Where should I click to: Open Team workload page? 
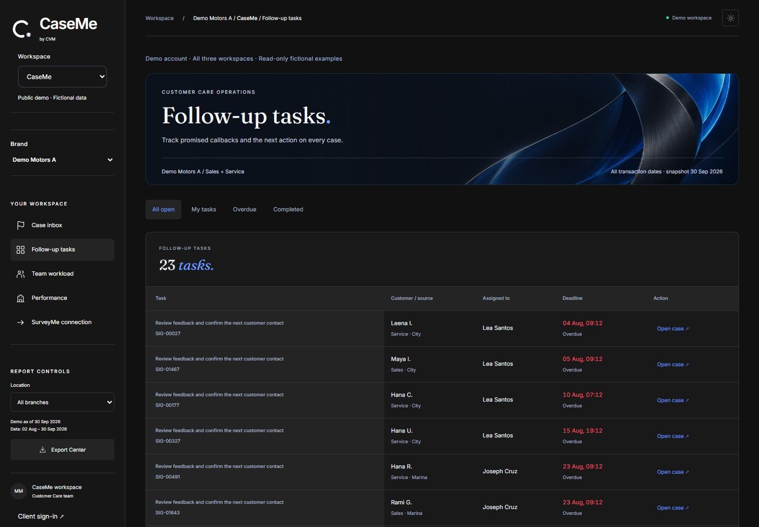[x=62, y=274]
